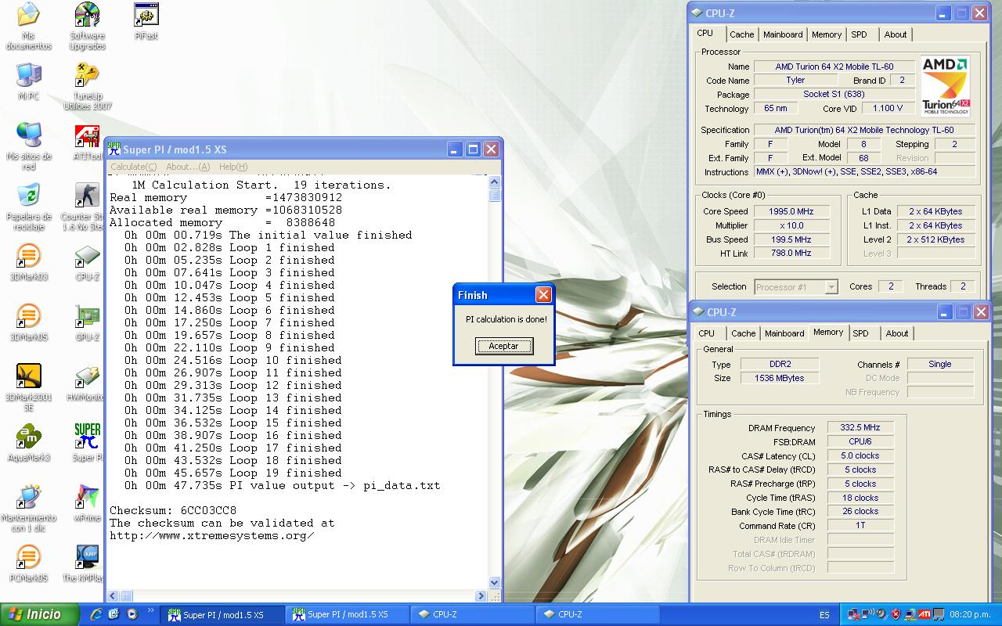Click the Inicio start button
This screenshot has height=626, width=1002.
tap(40, 614)
